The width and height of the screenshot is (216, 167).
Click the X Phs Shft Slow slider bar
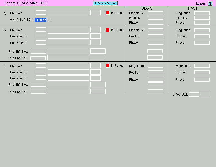[x=68, y=51]
